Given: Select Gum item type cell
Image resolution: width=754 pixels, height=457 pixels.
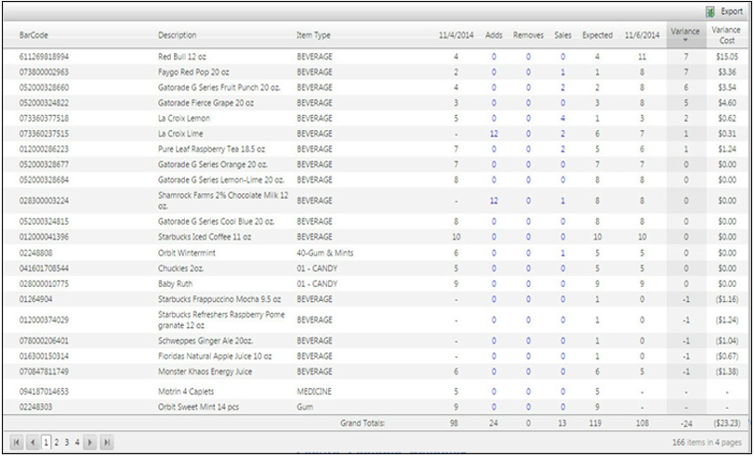Looking at the screenshot, I should click(x=305, y=407).
